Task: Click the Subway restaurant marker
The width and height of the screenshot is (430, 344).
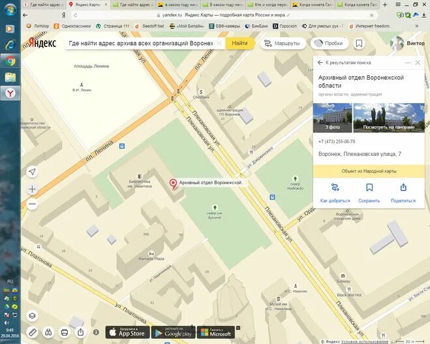Action: [343, 275]
